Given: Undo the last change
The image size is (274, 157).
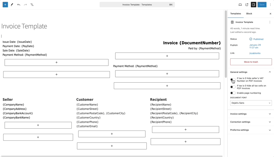Looking at the screenshot, I should [19, 5].
